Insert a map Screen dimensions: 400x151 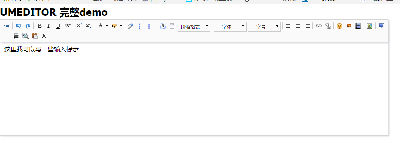coord(370,25)
